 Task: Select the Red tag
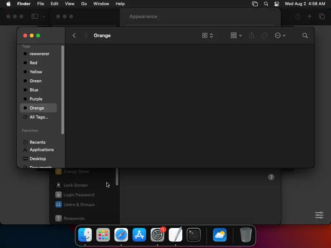pyautogui.click(x=38, y=63)
